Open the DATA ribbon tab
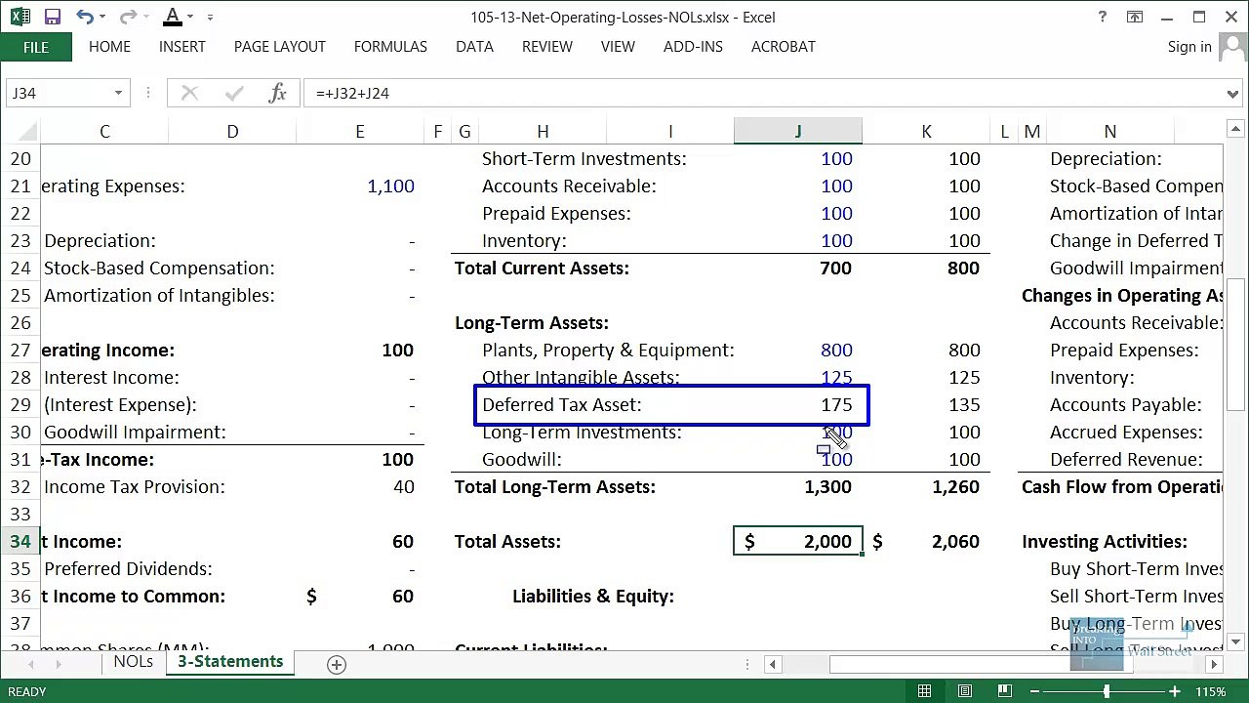 coord(474,47)
